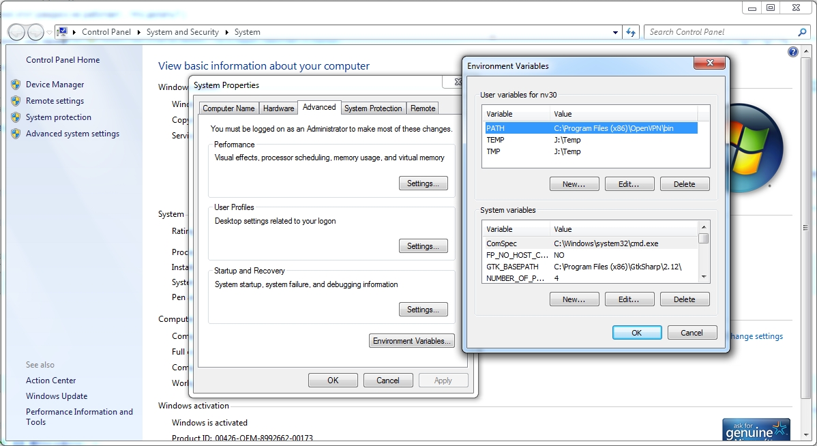This screenshot has width=817, height=446.
Task: Switch to the Computer Name tab
Action: point(228,108)
